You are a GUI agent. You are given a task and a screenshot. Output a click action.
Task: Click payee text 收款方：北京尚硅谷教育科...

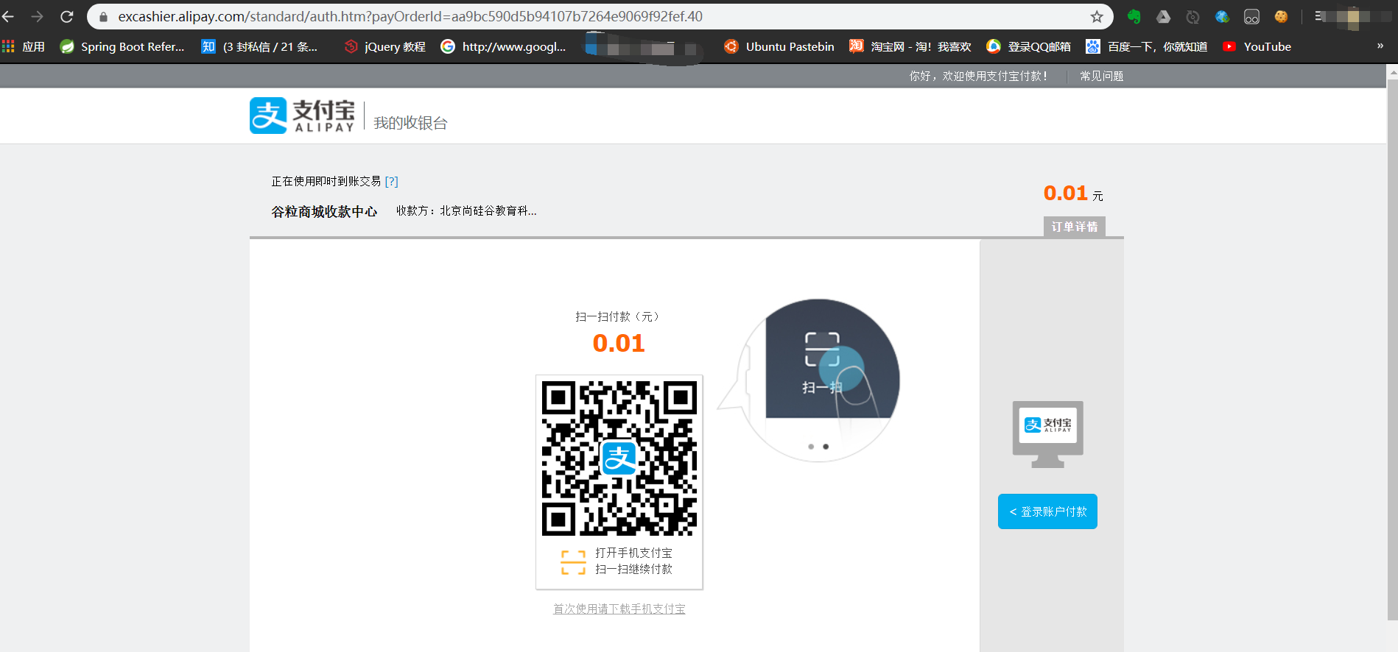466,210
